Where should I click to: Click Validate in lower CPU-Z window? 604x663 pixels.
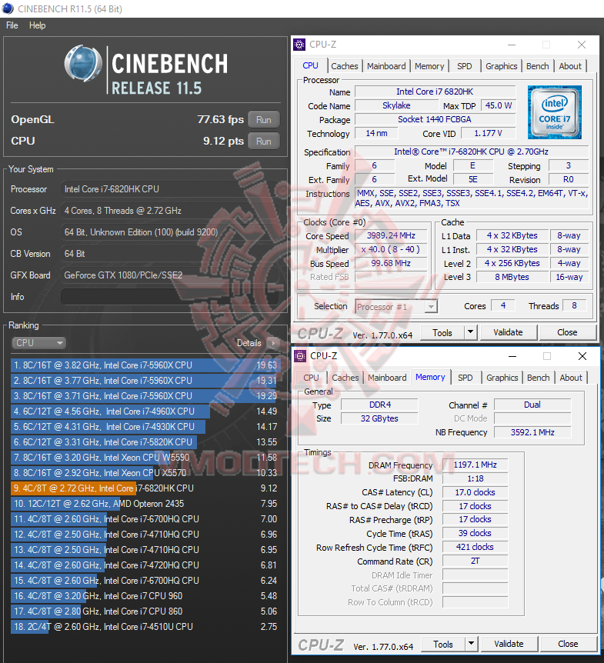tap(509, 644)
